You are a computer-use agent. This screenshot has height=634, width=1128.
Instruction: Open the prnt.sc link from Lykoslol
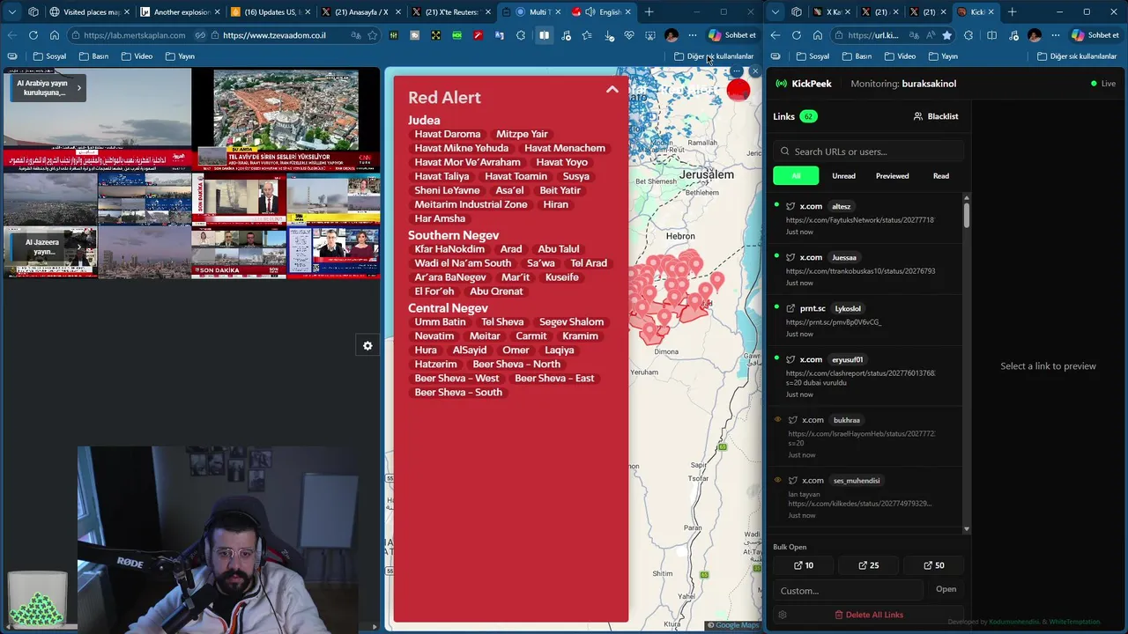coord(864,321)
